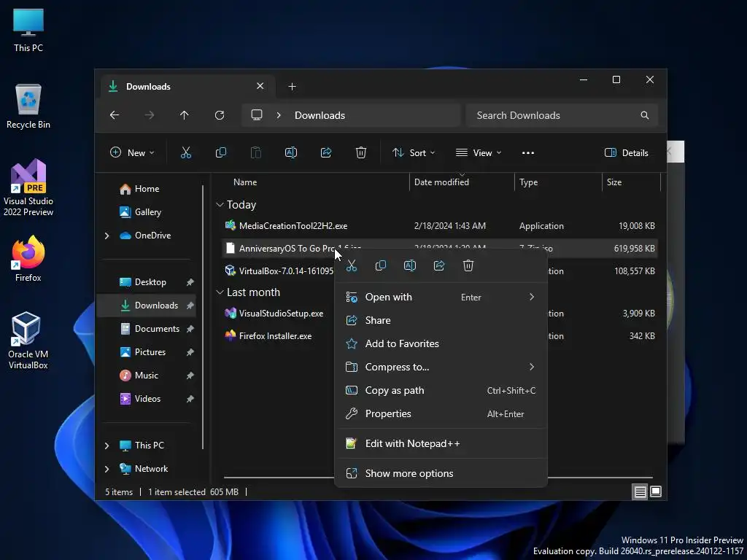This screenshot has height=560, width=747.
Task: Click the Delete trash icon in the Explorer toolbar
Action: coord(360,153)
